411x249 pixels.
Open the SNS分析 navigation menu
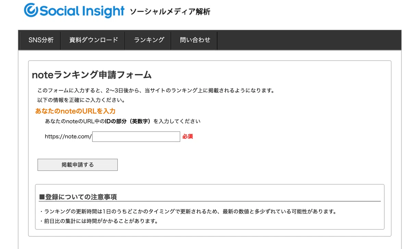pyautogui.click(x=41, y=40)
